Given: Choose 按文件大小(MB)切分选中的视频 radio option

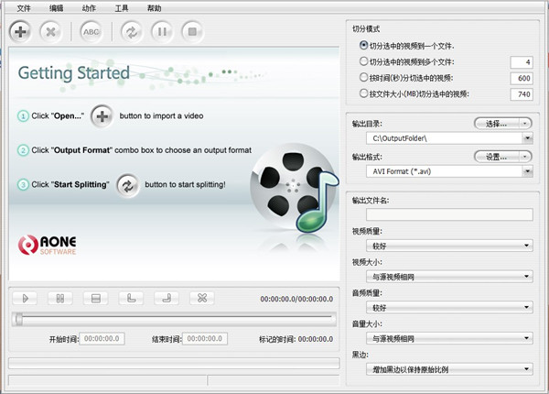Looking at the screenshot, I should [365, 93].
